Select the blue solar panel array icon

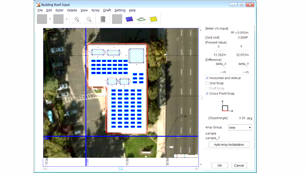pyautogui.click(x=129, y=19)
